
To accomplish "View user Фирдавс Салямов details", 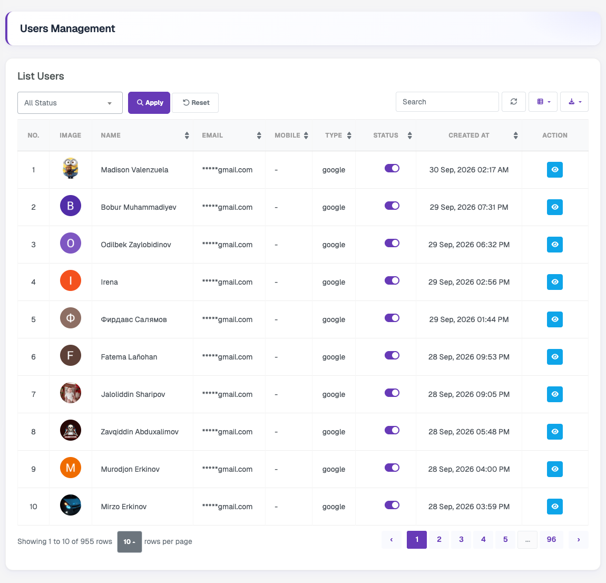I will pyautogui.click(x=554, y=319).
